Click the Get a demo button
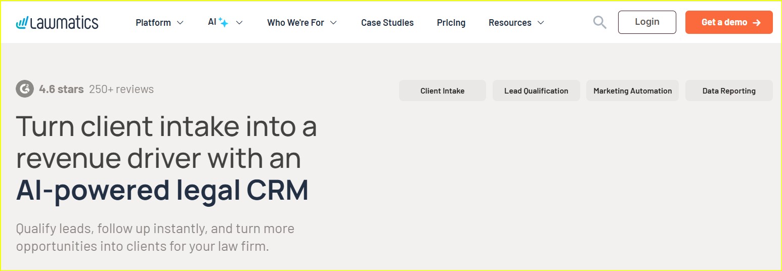Screen dimensions: 782x271 click(x=729, y=22)
